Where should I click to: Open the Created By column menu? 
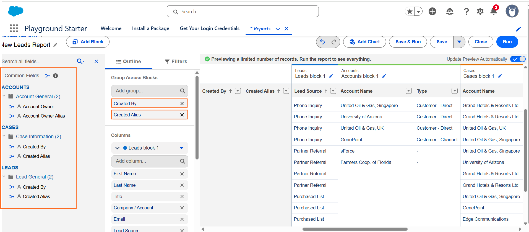(x=238, y=91)
